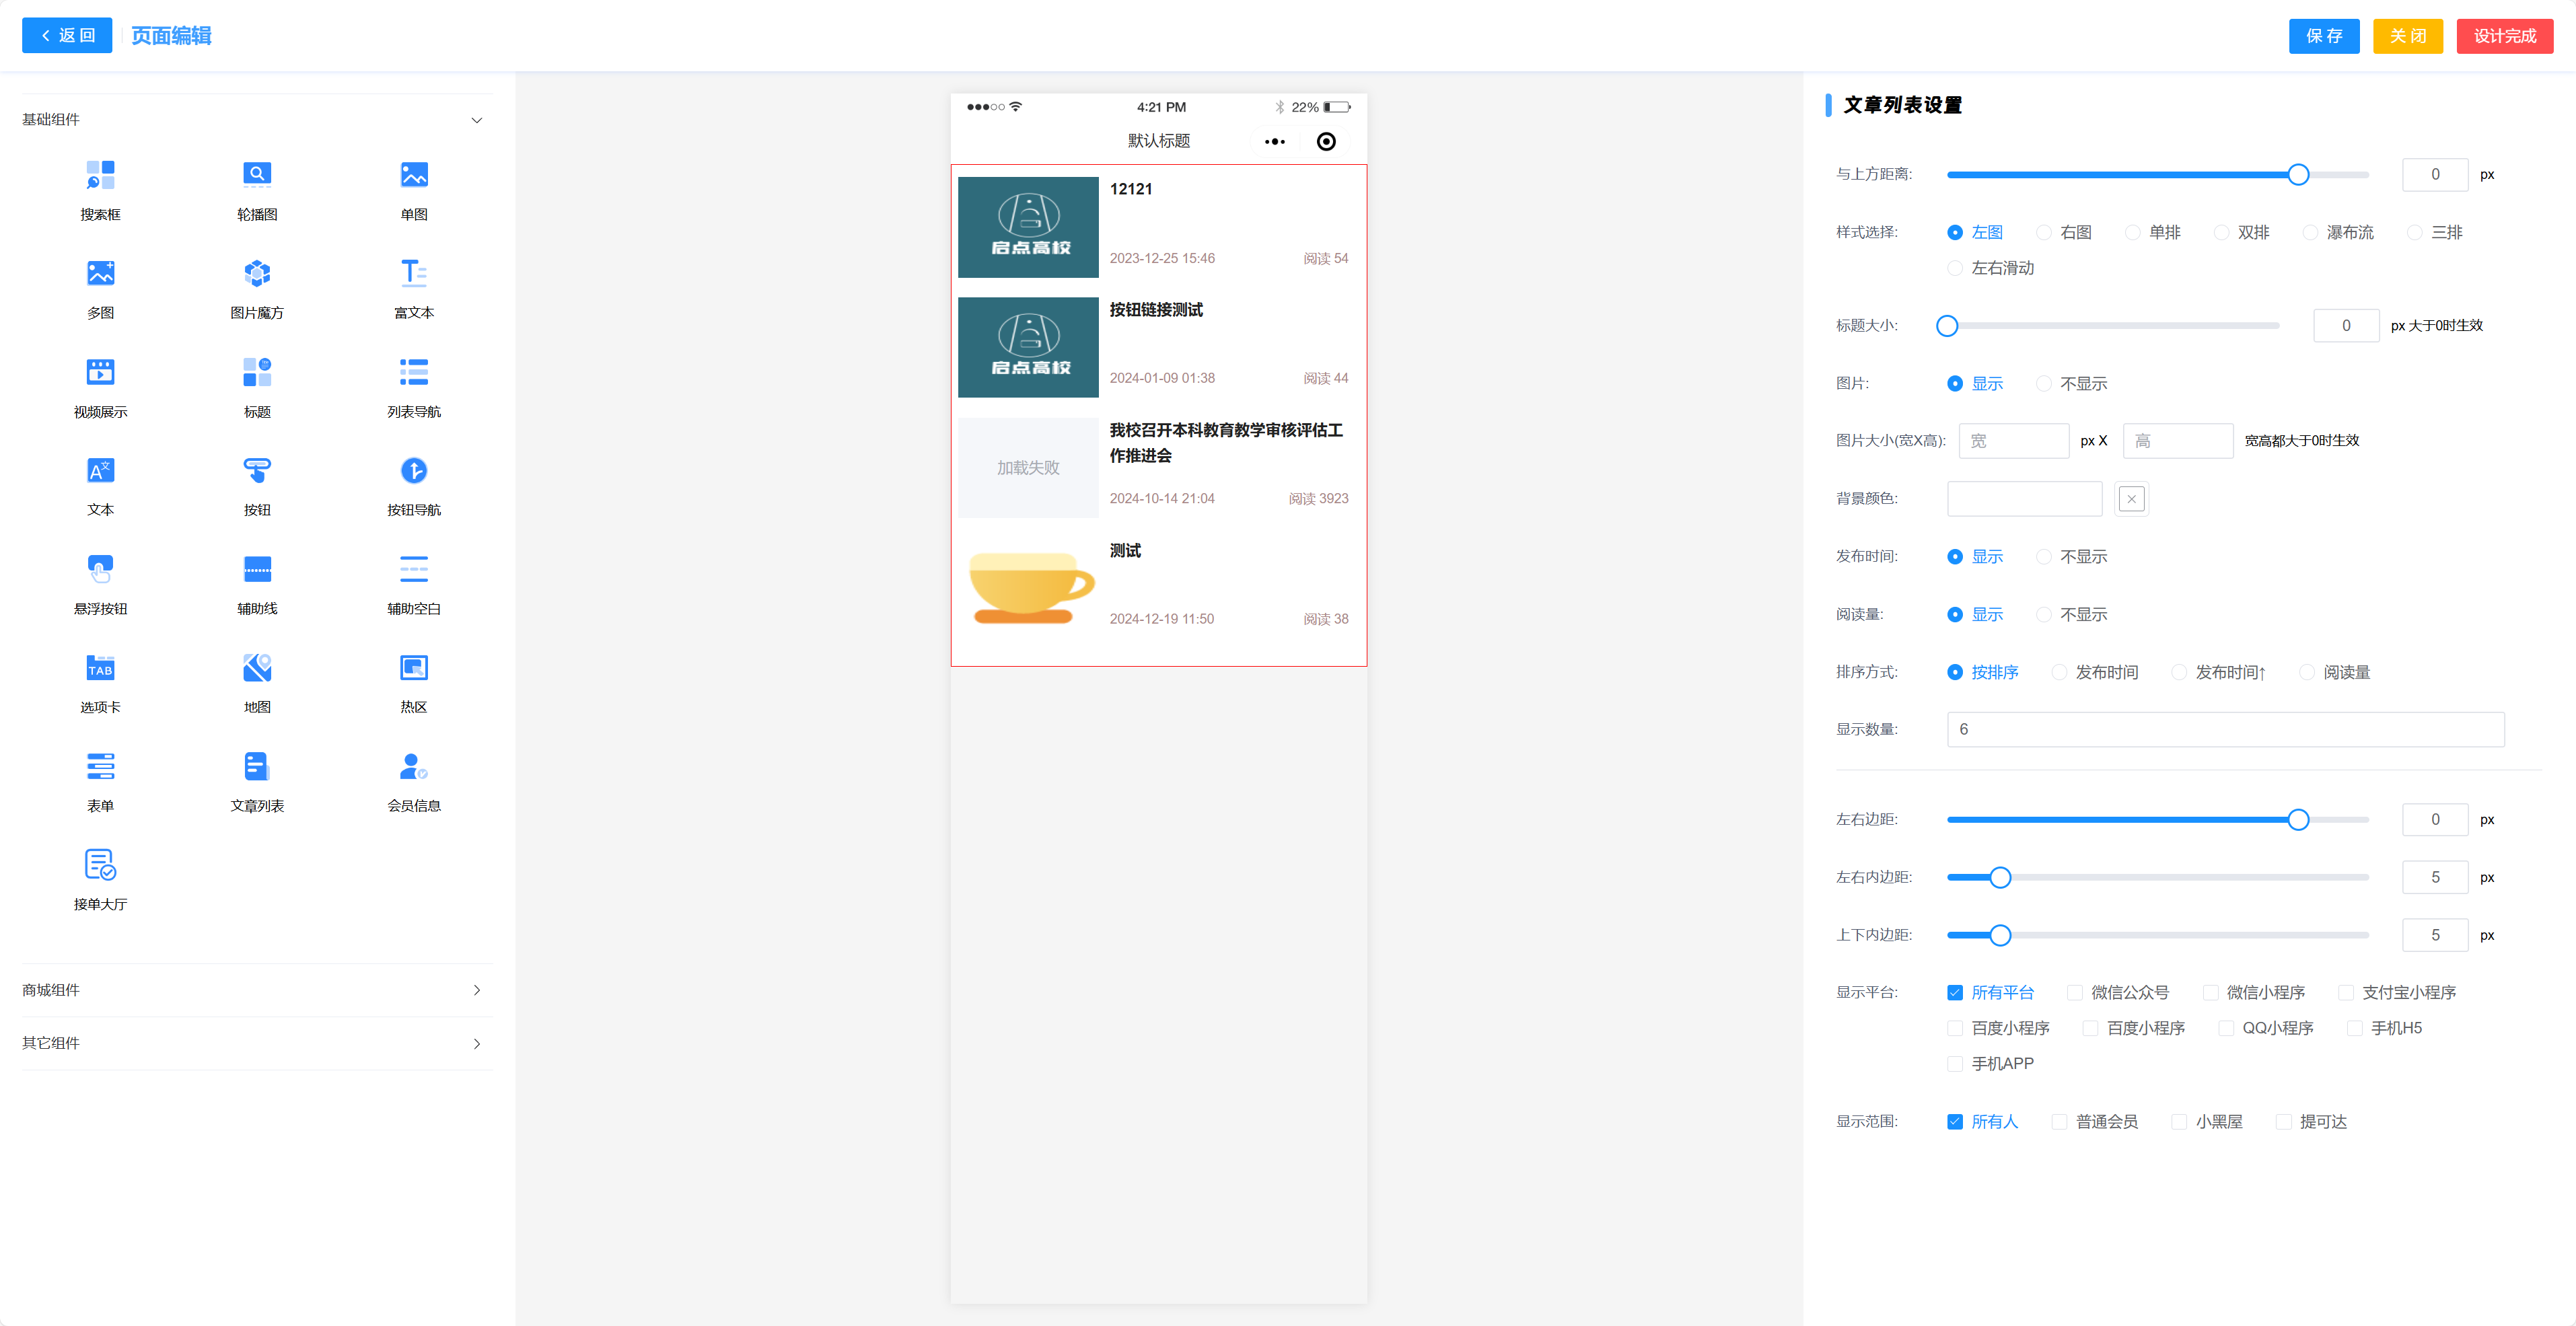
Task: Enable the 微信公众号 platform checkbox
Action: [x=2075, y=993]
